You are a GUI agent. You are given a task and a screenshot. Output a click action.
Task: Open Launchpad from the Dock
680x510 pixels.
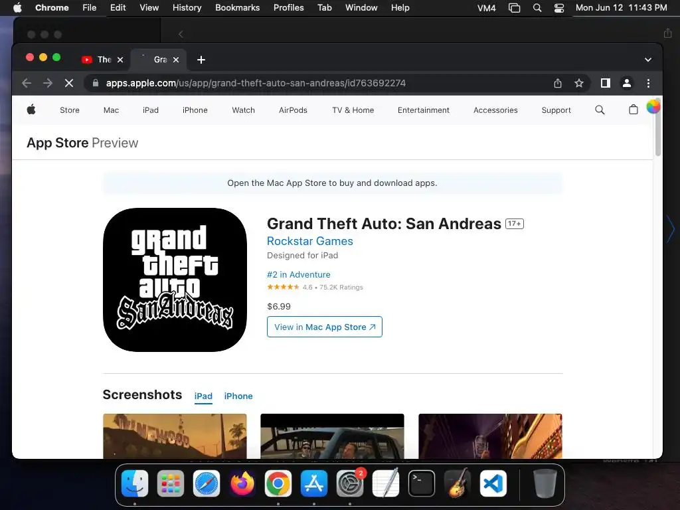point(171,483)
